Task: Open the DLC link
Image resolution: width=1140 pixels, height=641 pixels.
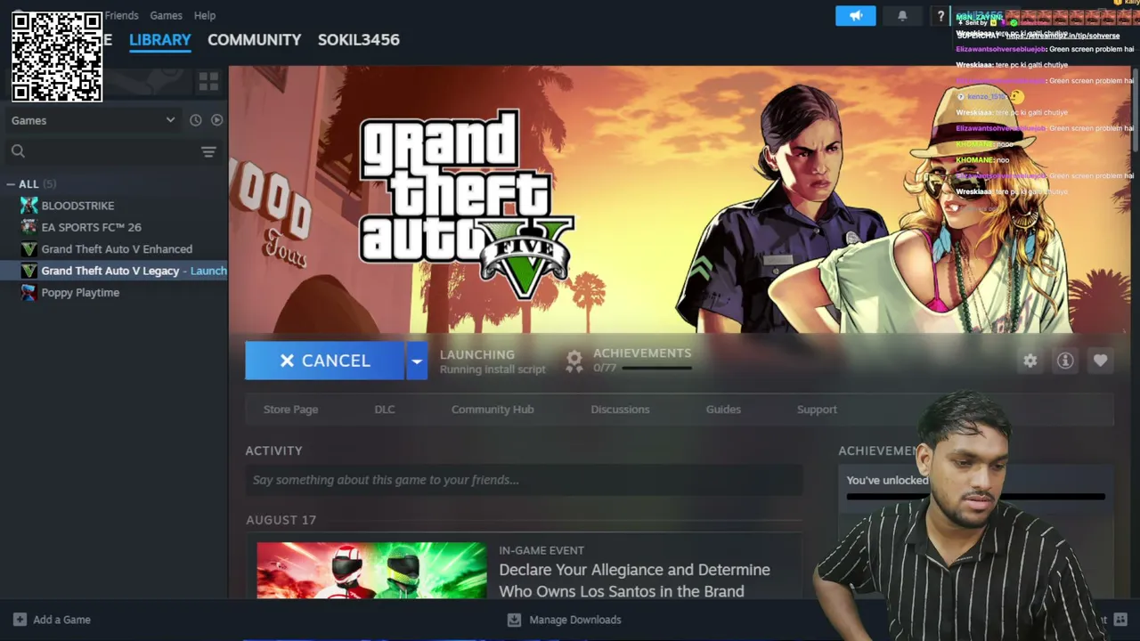Action: point(385,410)
